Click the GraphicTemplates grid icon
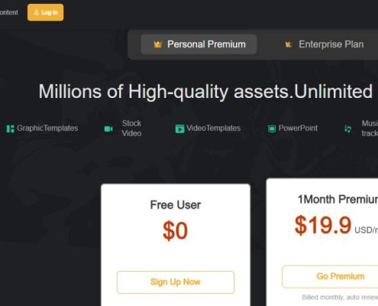 10,129
